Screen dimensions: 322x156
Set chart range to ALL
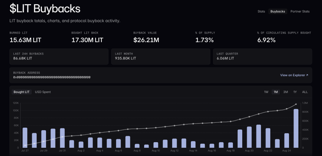point(305,92)
